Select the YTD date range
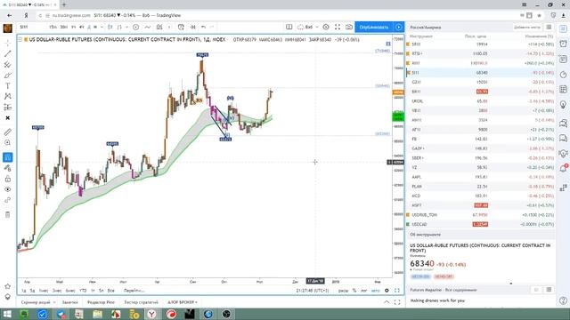The height and width of the screenshot is (320, 570). tap(83, 291)
